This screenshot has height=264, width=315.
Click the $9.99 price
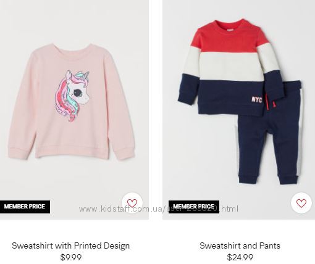[x=71, y=257]
